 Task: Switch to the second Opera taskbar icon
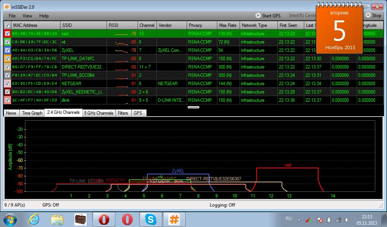click(127, 219)
